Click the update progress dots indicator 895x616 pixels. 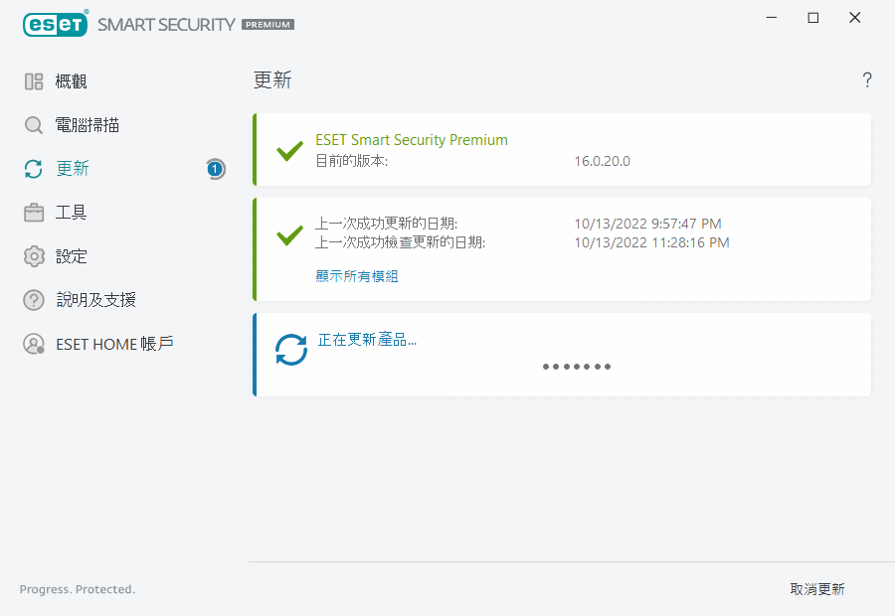577,367
